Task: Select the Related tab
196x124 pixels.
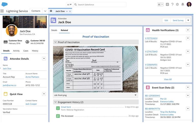Action: [64, 30]
